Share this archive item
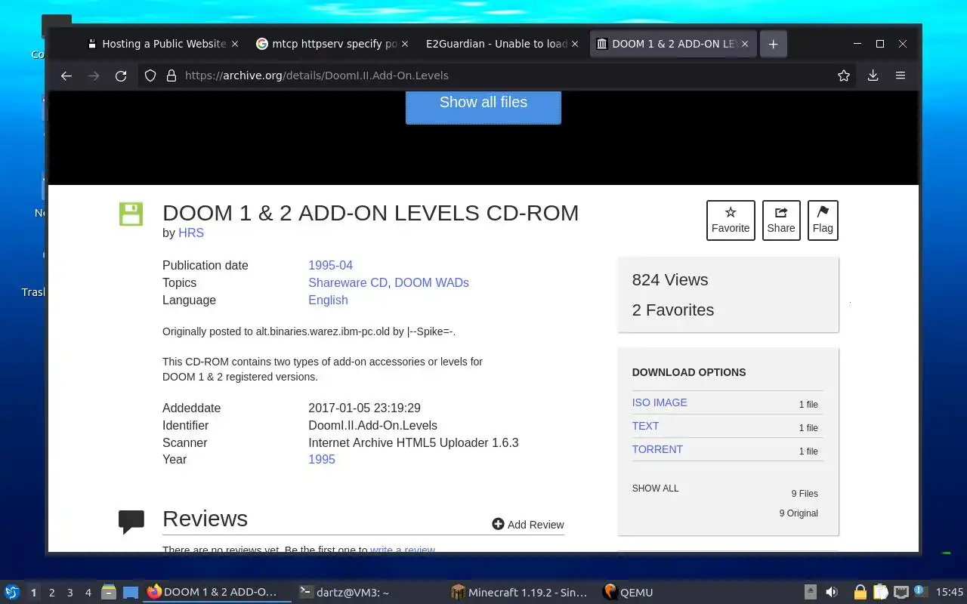Screen dimensions: 967x604 tap(781, 220)
